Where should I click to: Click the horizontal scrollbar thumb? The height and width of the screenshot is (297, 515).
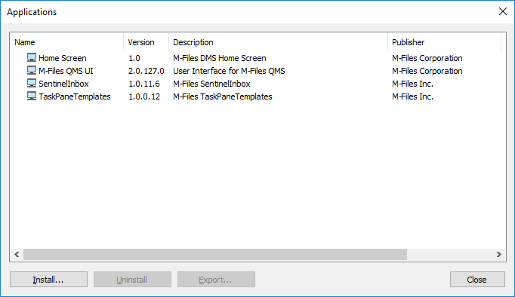[215, 254]
